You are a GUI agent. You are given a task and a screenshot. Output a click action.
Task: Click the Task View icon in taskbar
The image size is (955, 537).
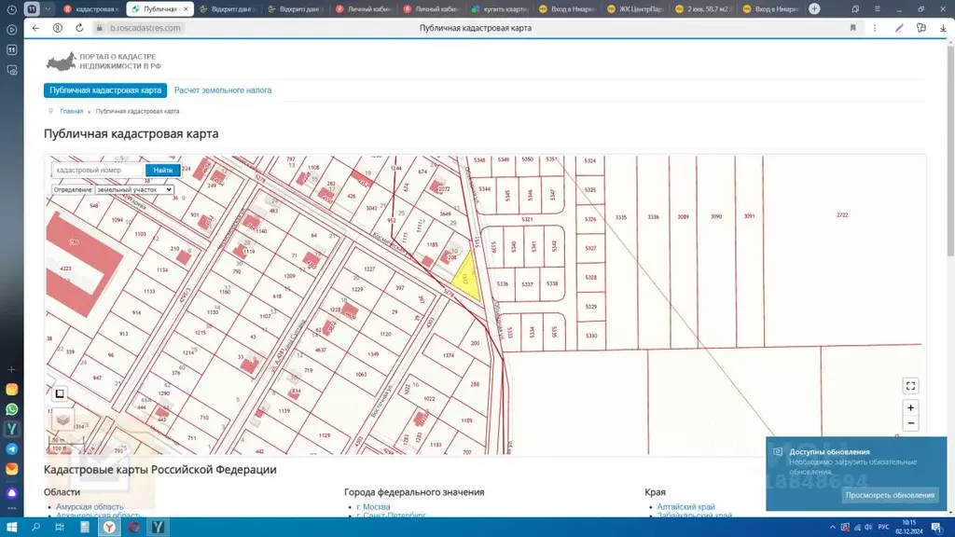click(x=60, y=528)
